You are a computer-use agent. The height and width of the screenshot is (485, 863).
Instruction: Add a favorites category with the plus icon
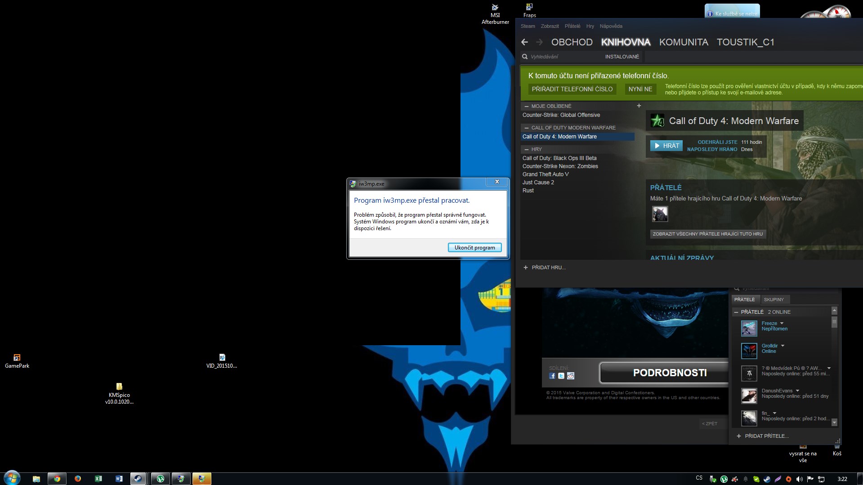coord(639,106)
